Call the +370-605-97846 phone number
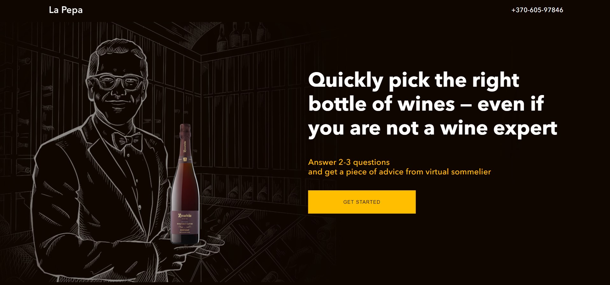The height and width of the screenshot is (285, 610). click(537, 10)
